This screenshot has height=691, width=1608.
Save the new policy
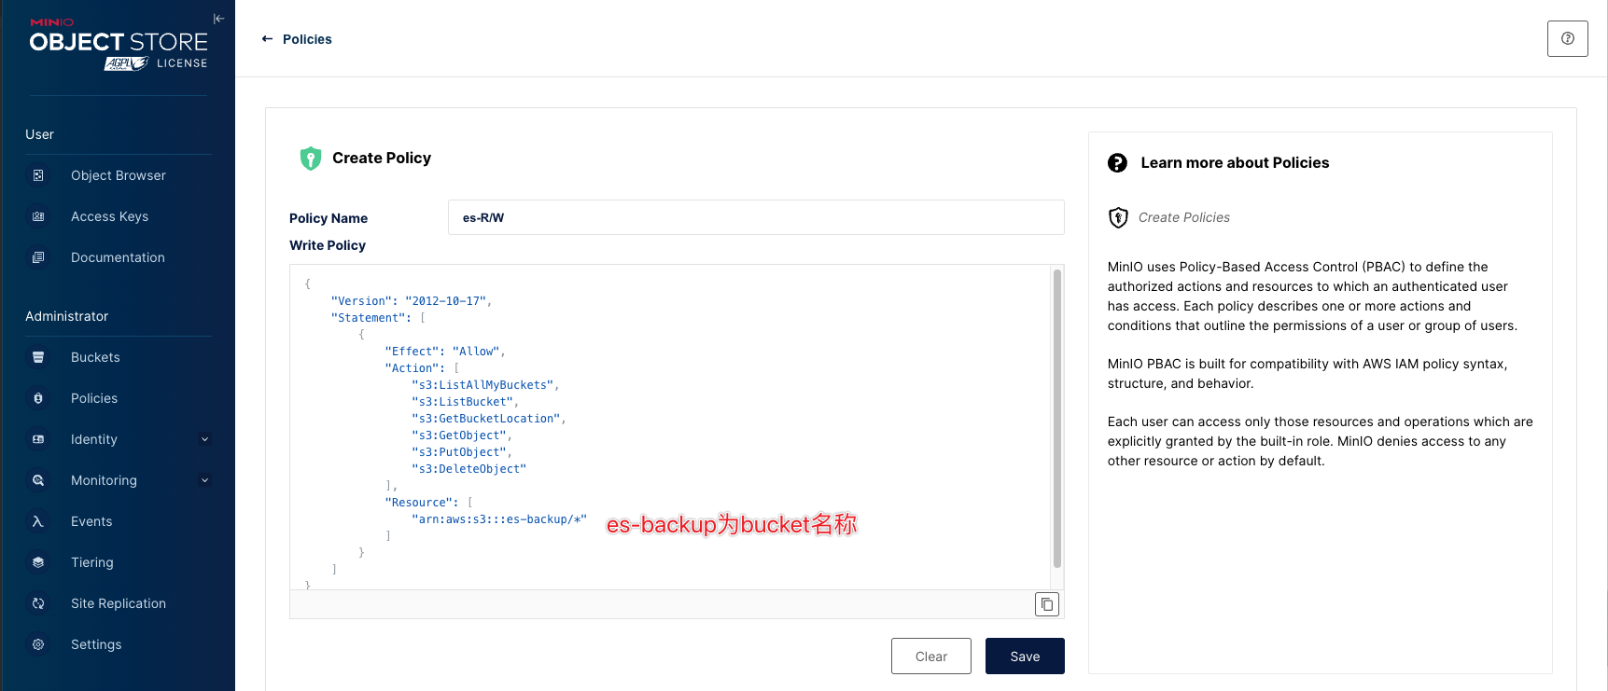(1024, 656)
